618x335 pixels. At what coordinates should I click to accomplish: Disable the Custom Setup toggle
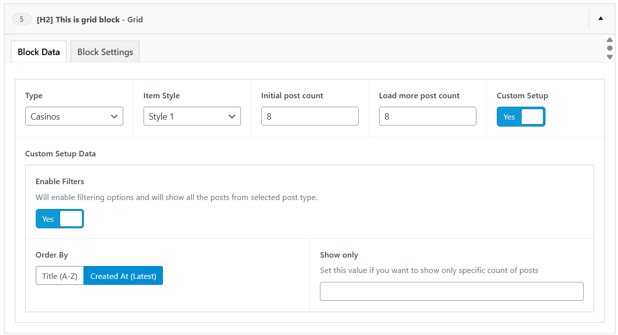tap(521, 117)
